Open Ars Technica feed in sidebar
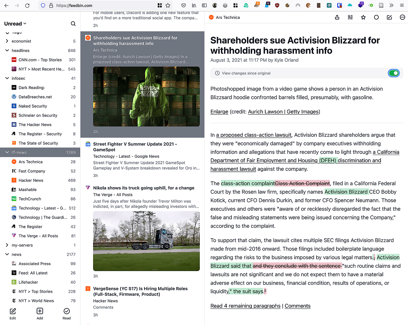 tap(40, 162)
